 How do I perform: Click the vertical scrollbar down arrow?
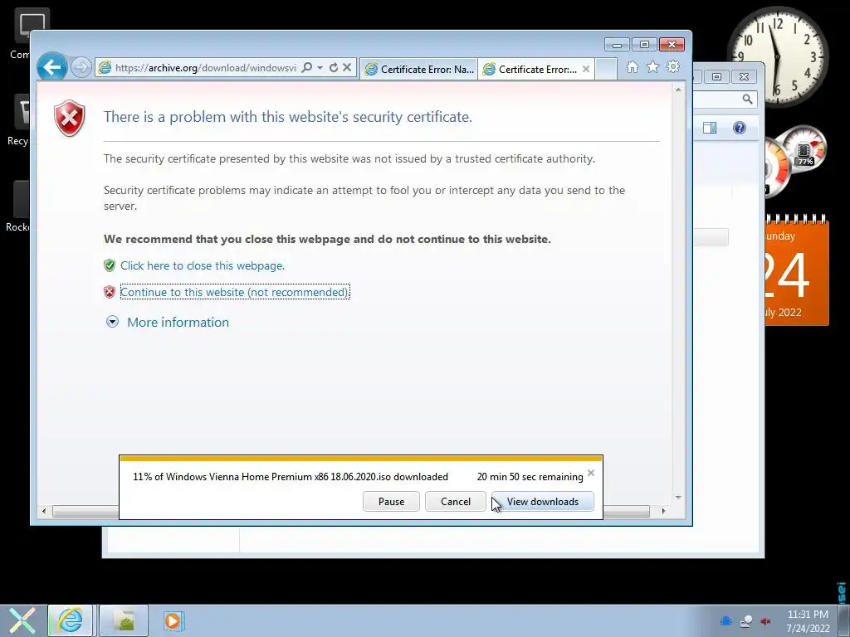[x=678, y=498]
